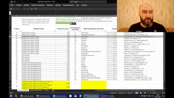
Task: Select column D header
Action: tap(75, 16)
